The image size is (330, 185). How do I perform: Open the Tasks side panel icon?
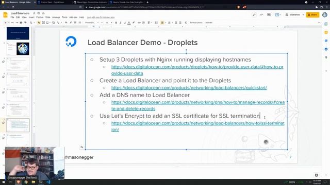[x=326, y=41]
